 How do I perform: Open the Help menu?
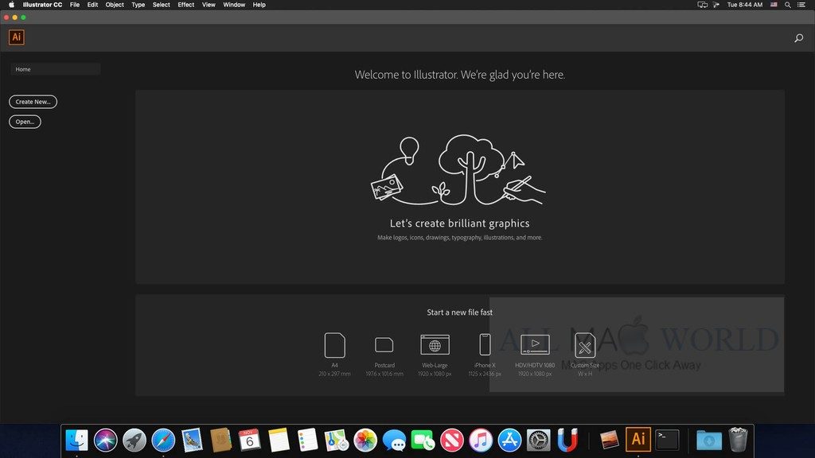coord(259,5)
